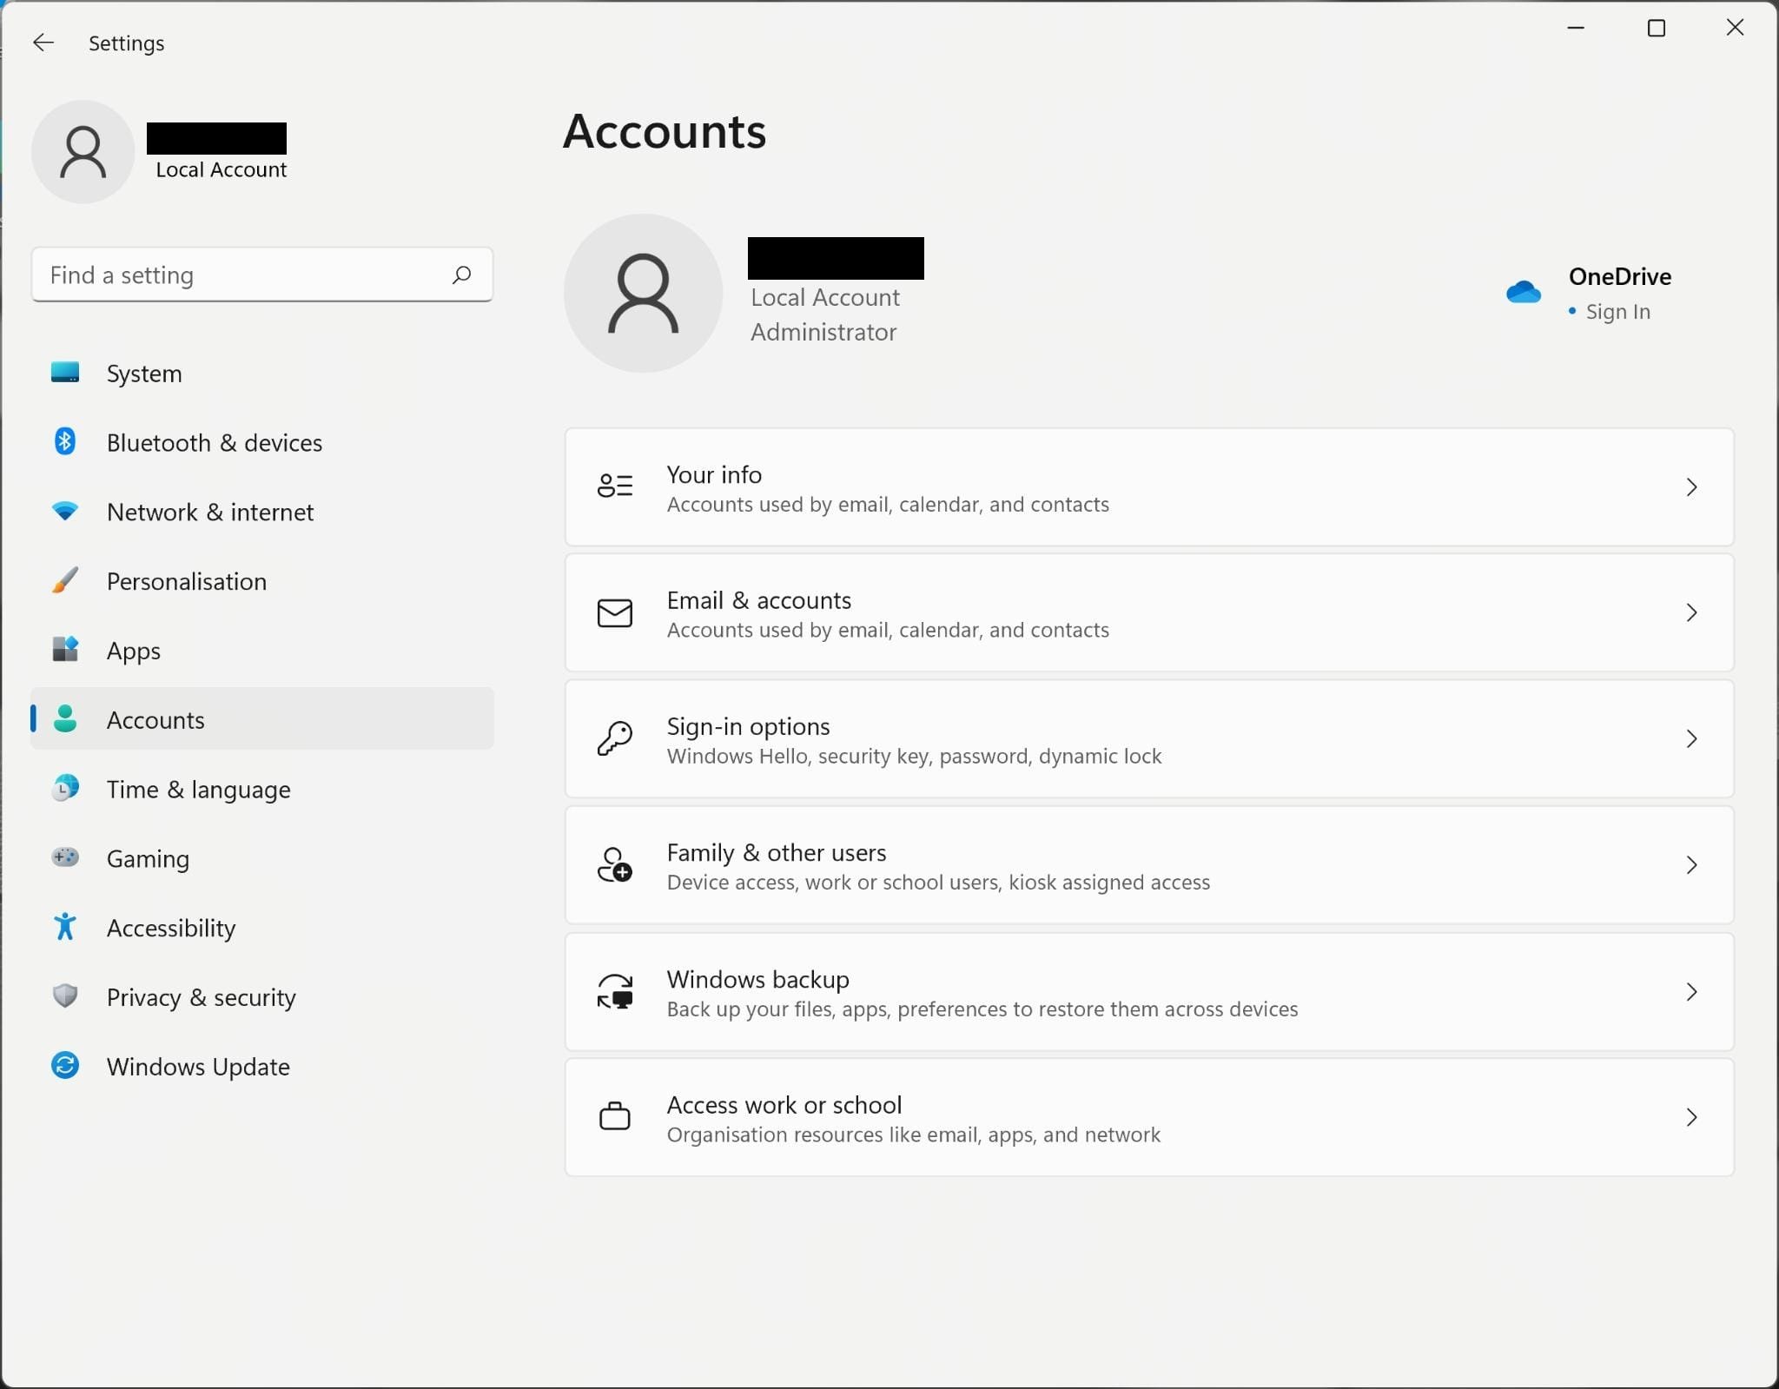The width and height of the screenshot is (1779, 1389).
Task: Click the Bluetooth icon in sidebar
Action: pyautogui.click(x=65, y=442)
